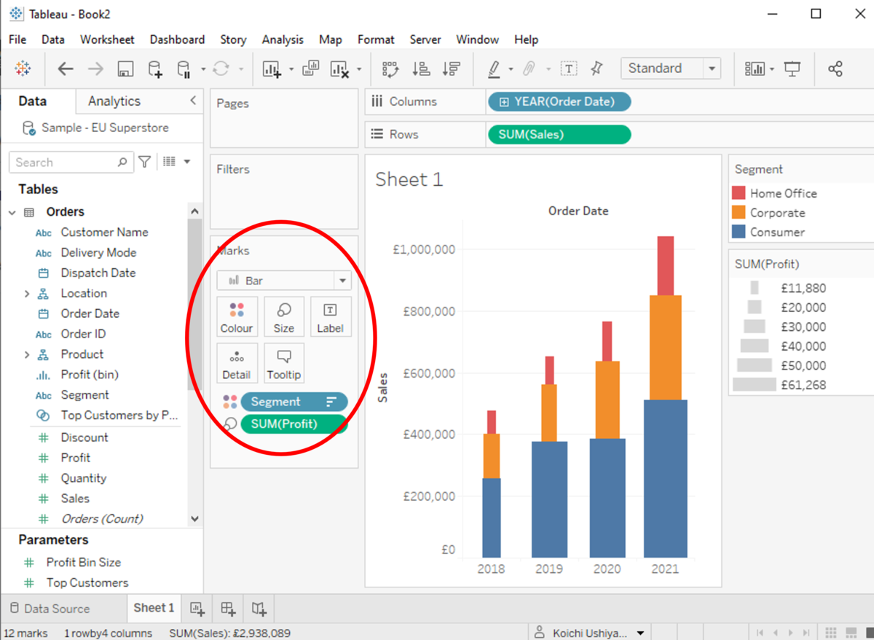Screen dimensions: 874x640
Task: Select the Discount measure field
Action: [84, 437]
